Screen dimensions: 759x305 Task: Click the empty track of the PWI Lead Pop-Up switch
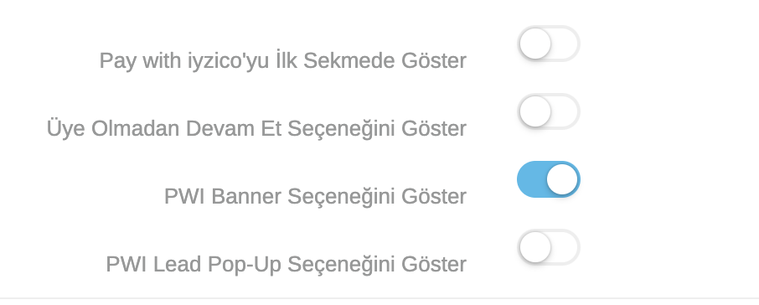(x=565, y=247)
